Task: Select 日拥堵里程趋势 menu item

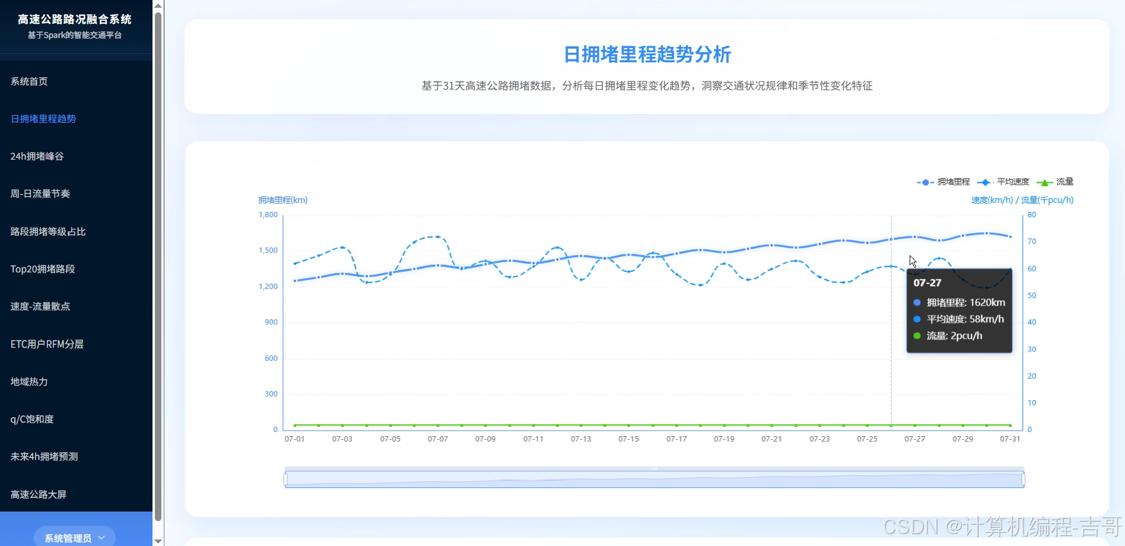Action: (43, 119)
